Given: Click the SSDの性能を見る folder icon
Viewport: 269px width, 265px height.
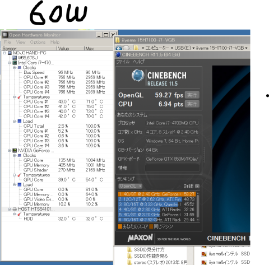Looking at the screenshot, I should tap(129, 256).
